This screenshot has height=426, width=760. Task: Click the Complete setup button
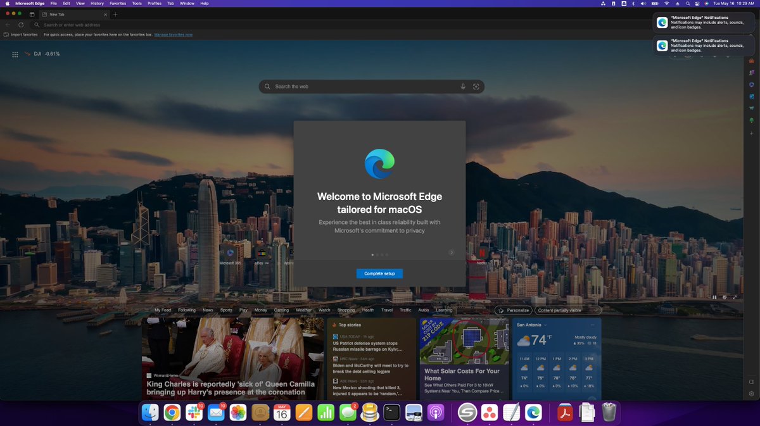(x=379, y=273)
